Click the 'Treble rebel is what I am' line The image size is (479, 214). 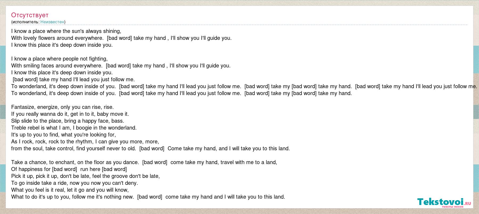[x=74, y=128]
